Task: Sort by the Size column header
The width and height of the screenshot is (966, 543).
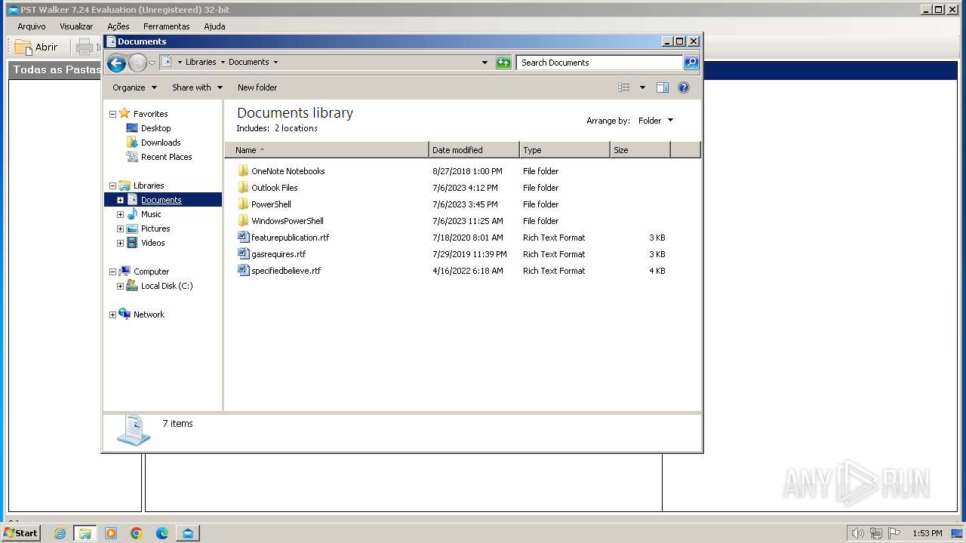Action: click(640, 150)
